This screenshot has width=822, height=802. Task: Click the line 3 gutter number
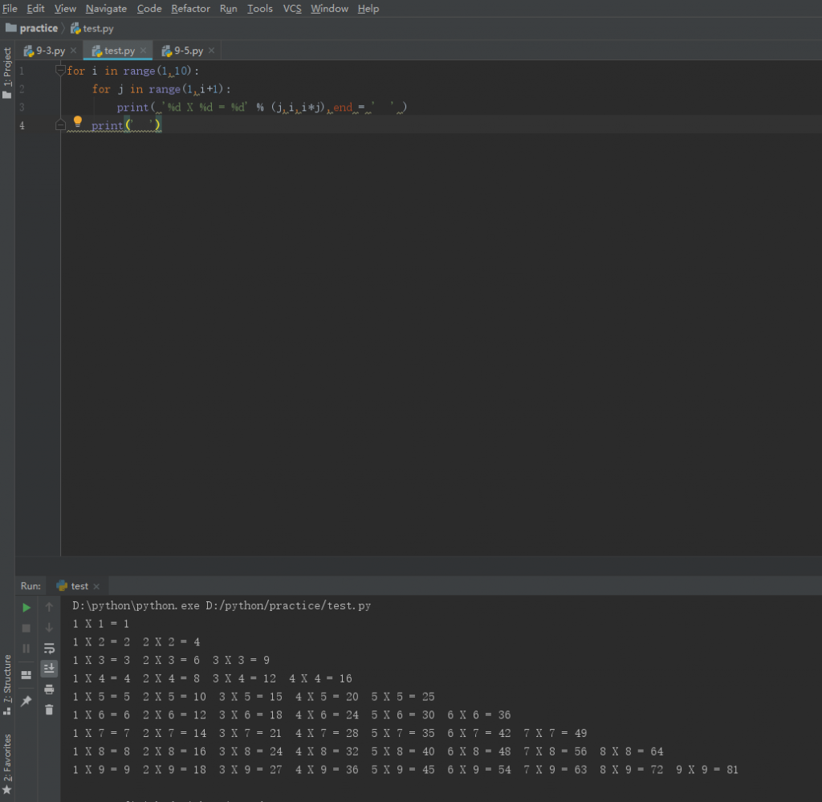point(22,108)
